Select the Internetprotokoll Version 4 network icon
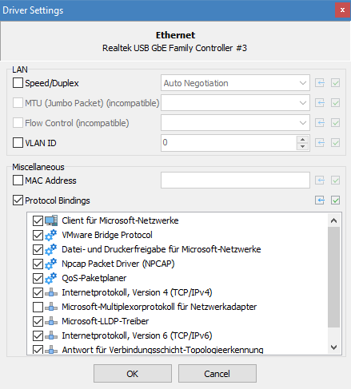Screen dimensions: 351x389 [51, 292]
